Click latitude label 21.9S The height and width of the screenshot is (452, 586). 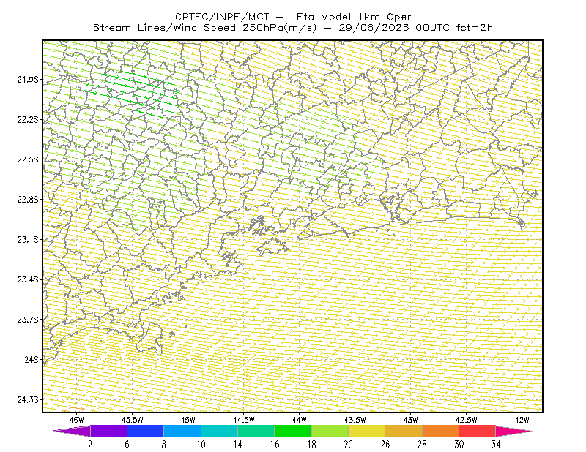[28, 80]
